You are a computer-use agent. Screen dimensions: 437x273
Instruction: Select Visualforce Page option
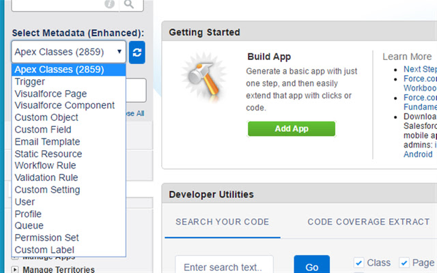pyautogui.click(x=51, y=94)
